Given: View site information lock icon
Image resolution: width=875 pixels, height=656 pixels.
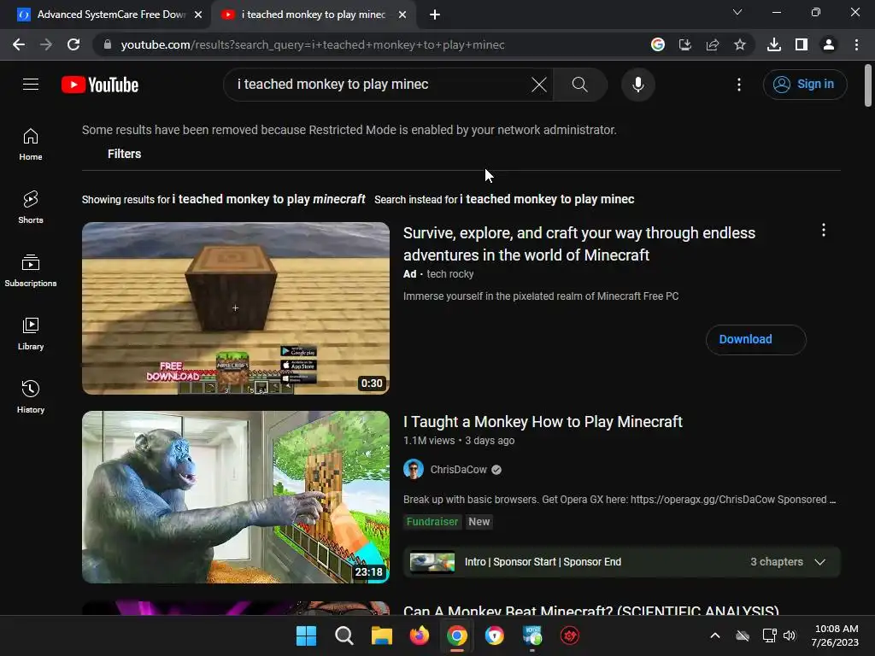Looking at the screenshot, I should click(x=108, y=44).
